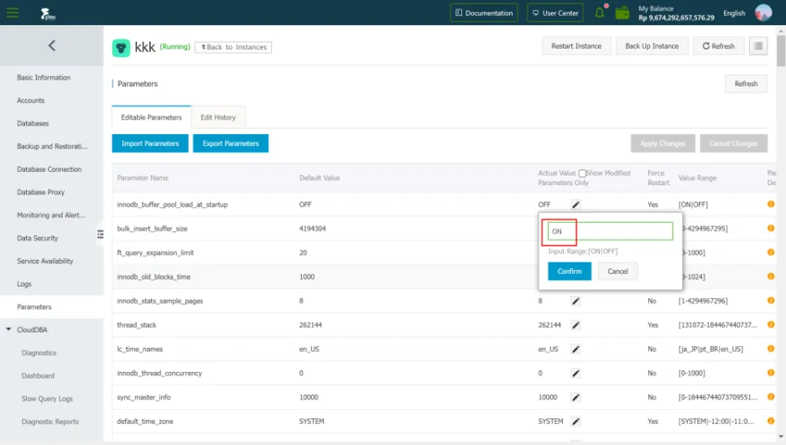Select the Editable Parameters tab

tap(151, 117)
